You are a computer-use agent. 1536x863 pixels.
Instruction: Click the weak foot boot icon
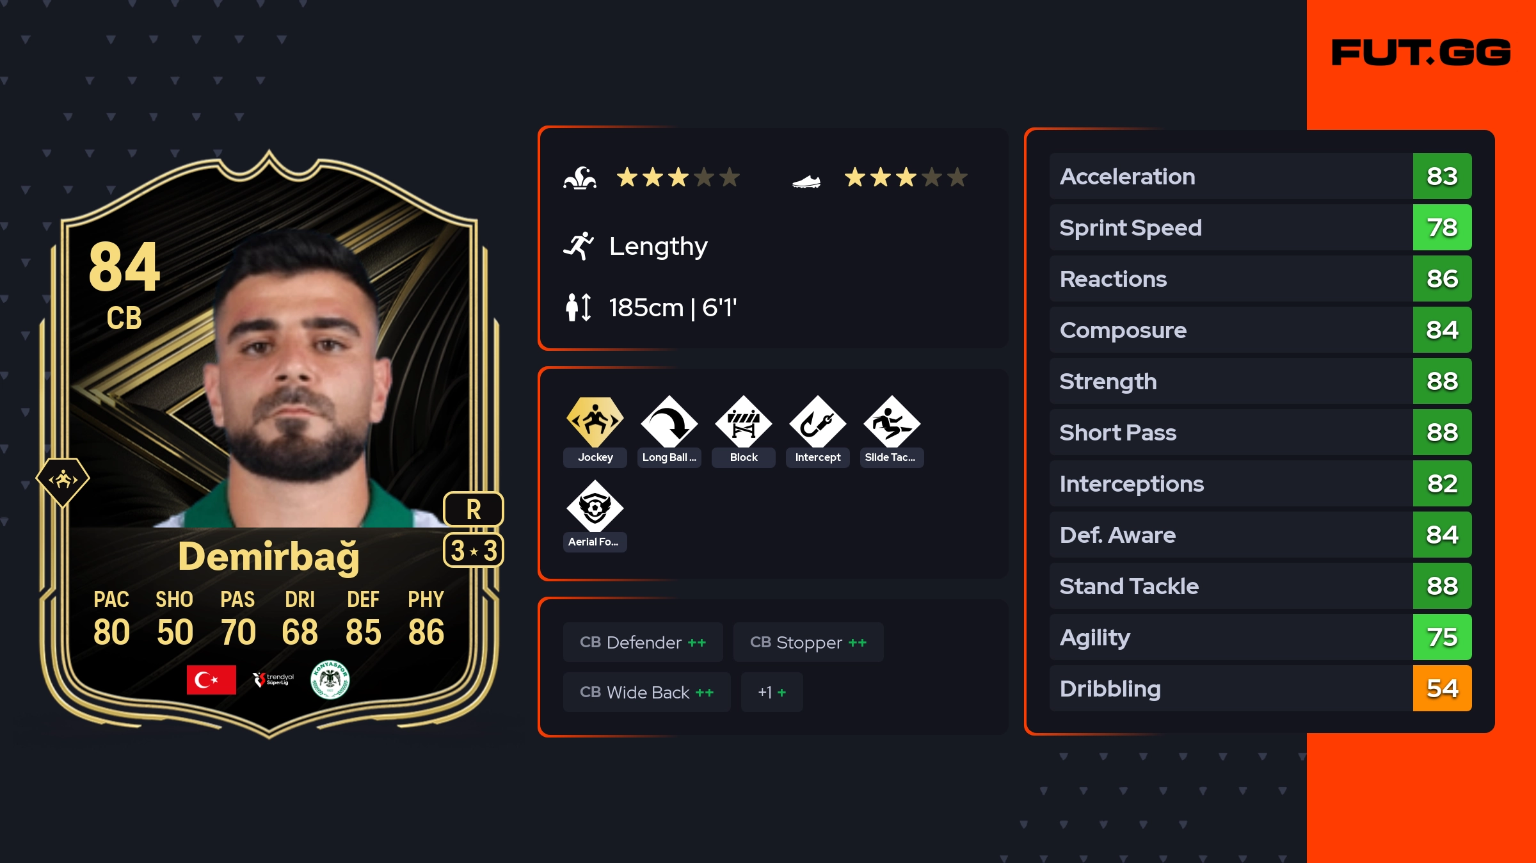tap(806, 181)
